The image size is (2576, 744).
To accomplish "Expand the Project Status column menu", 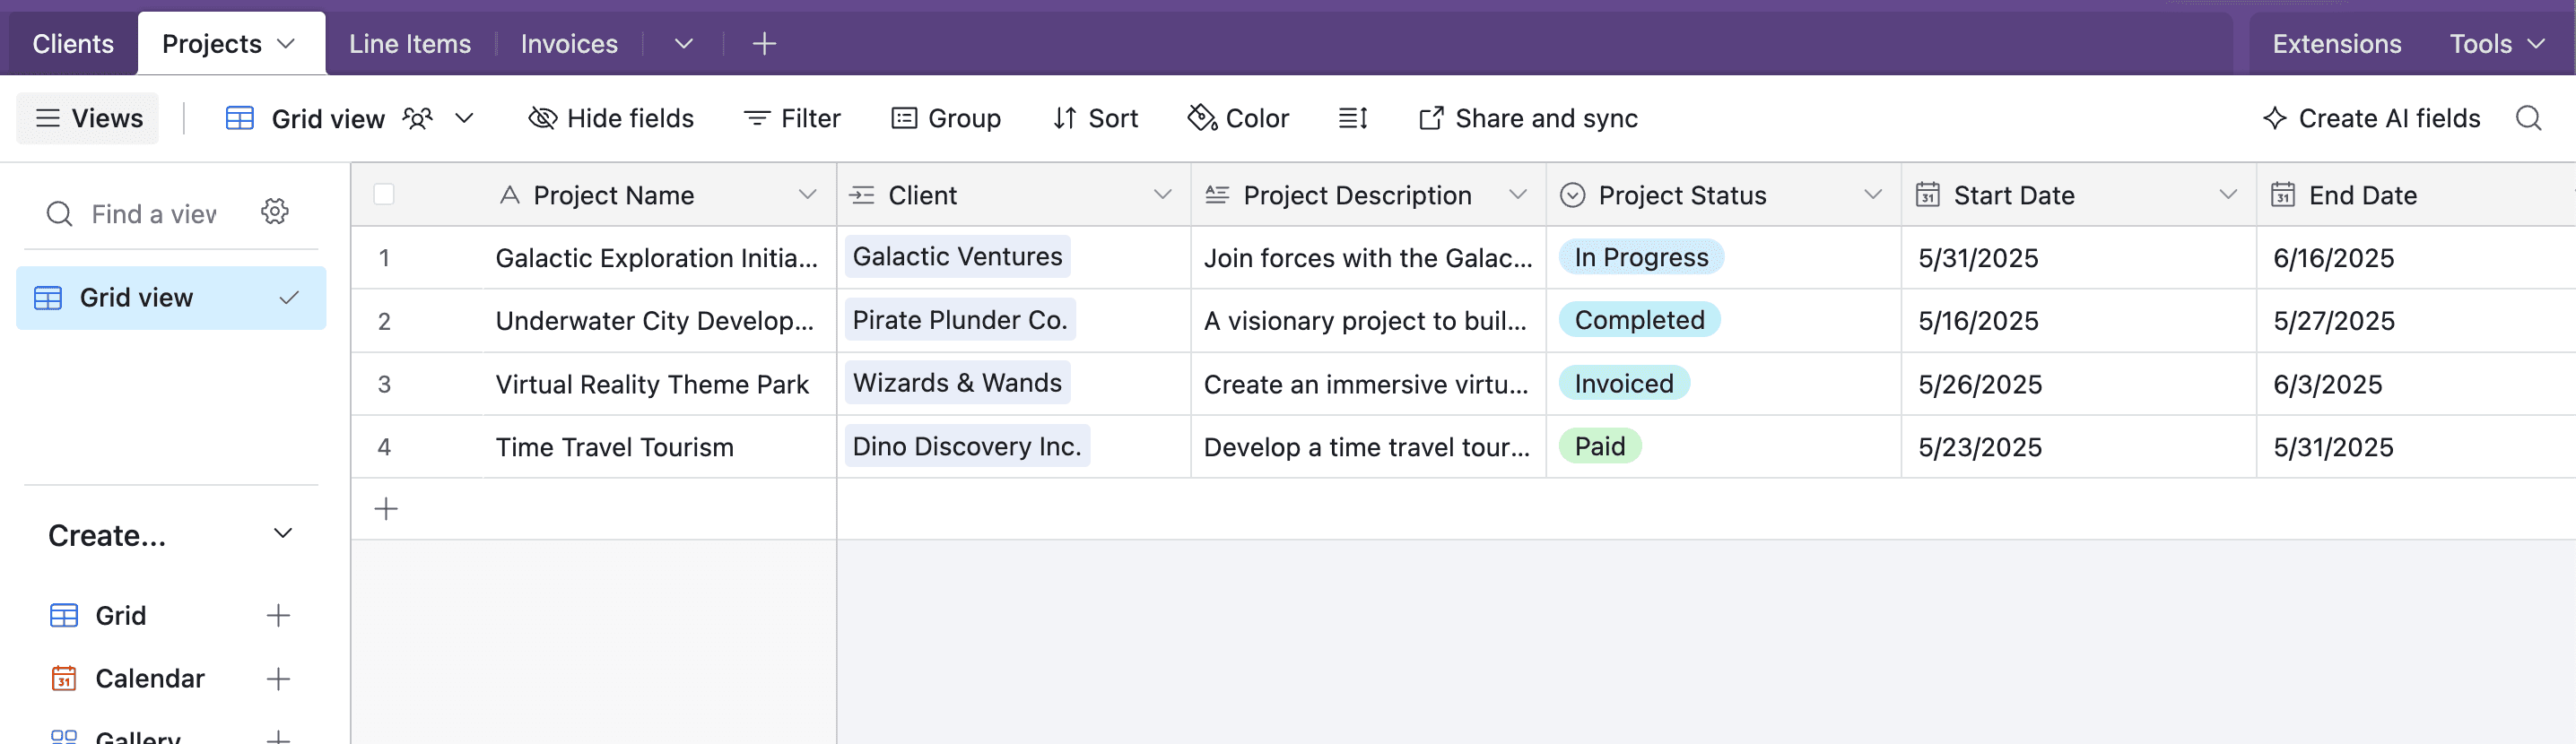I will [1872, 194].
